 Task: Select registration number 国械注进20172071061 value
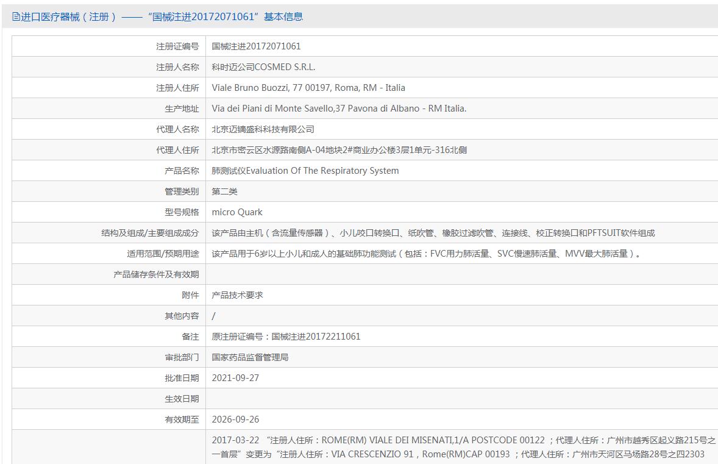pos(256,46)
